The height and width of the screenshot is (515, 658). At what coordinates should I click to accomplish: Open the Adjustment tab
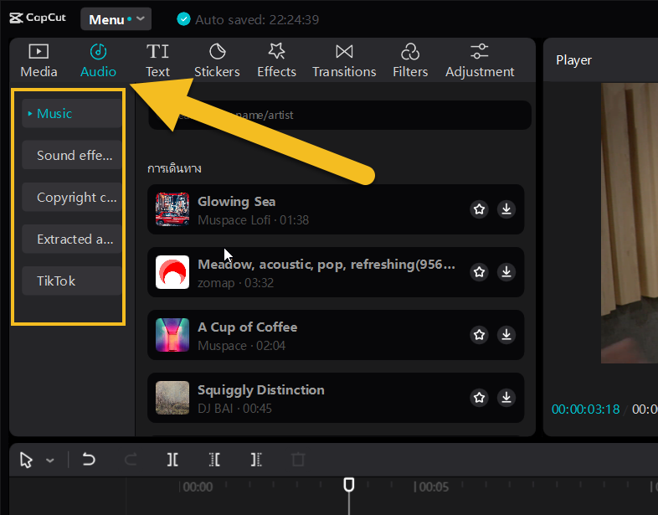click(x=479, y=61)
